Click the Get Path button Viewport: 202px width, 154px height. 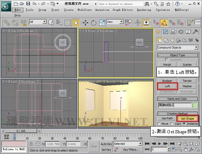click(x=167, y=118)
